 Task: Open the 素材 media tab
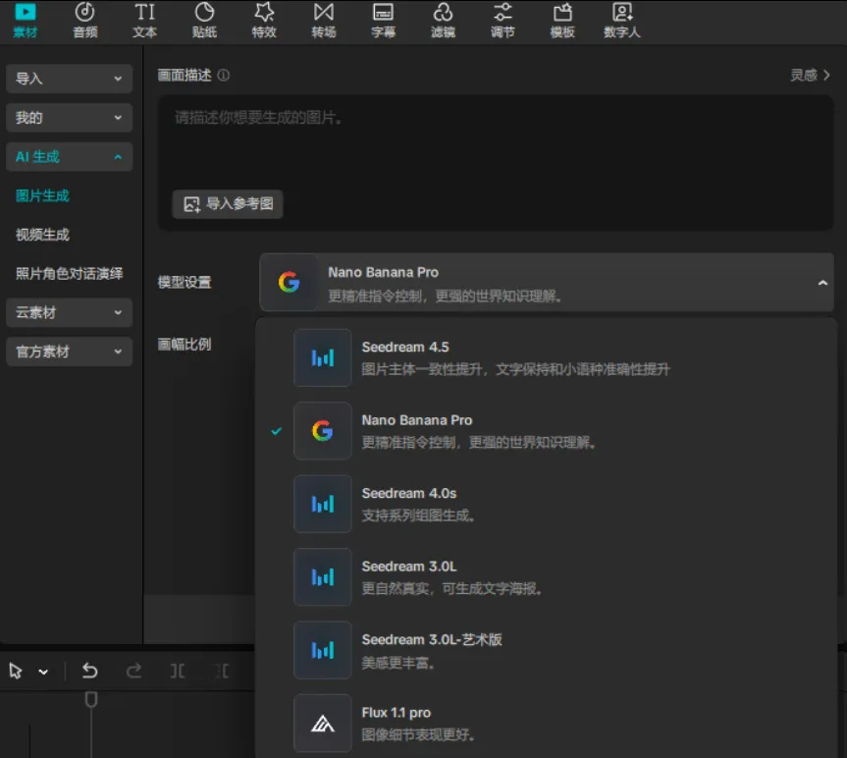coord(25,22)
